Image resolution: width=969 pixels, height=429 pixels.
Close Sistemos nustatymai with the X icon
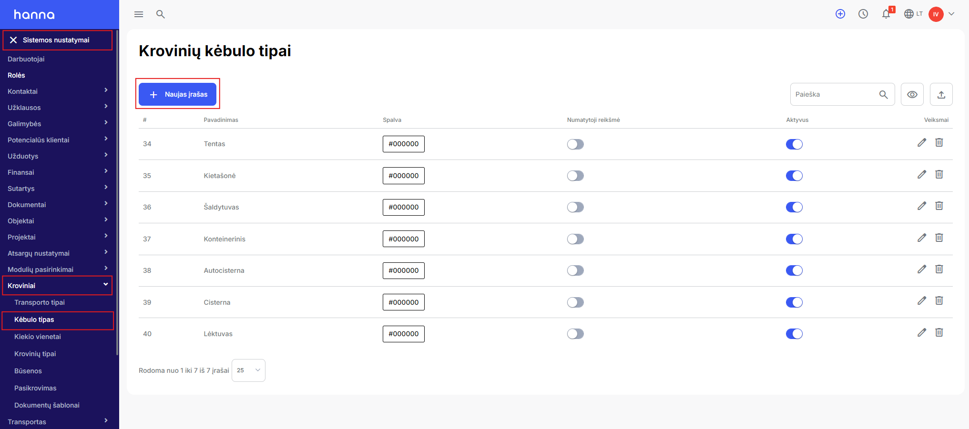(13, 40)
